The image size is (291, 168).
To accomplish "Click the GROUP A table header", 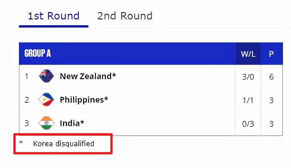I will [38, 54].
